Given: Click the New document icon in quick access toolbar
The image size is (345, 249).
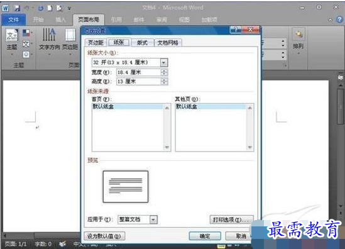Looking at the screenshot, I should 50,8.
